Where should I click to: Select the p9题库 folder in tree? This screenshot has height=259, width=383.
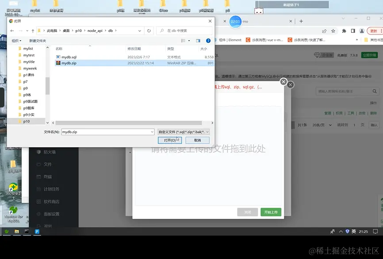click(28, 108)
